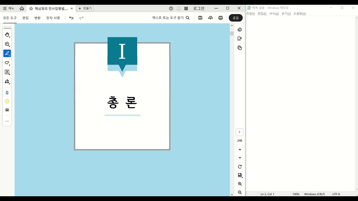The image size is (358, 201).
Task: Open 서식 menu in Notepad
Action: coord(274,14)
